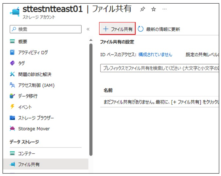The height and width of the screenshot is (176, 221).
Task: Click the タグ tag icon
Action: click(12, 63)
